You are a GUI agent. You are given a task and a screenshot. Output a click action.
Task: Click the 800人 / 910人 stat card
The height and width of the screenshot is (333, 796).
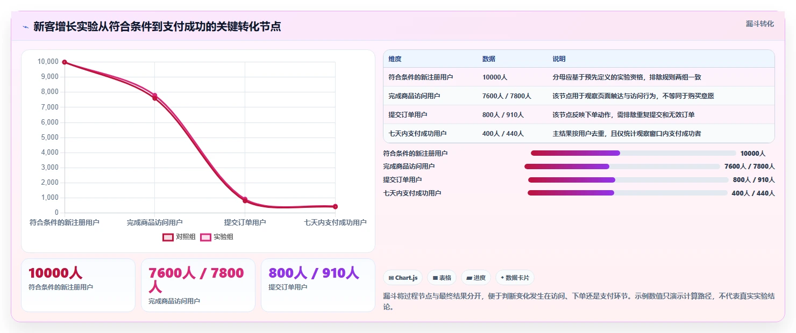(x=318, y=285)
